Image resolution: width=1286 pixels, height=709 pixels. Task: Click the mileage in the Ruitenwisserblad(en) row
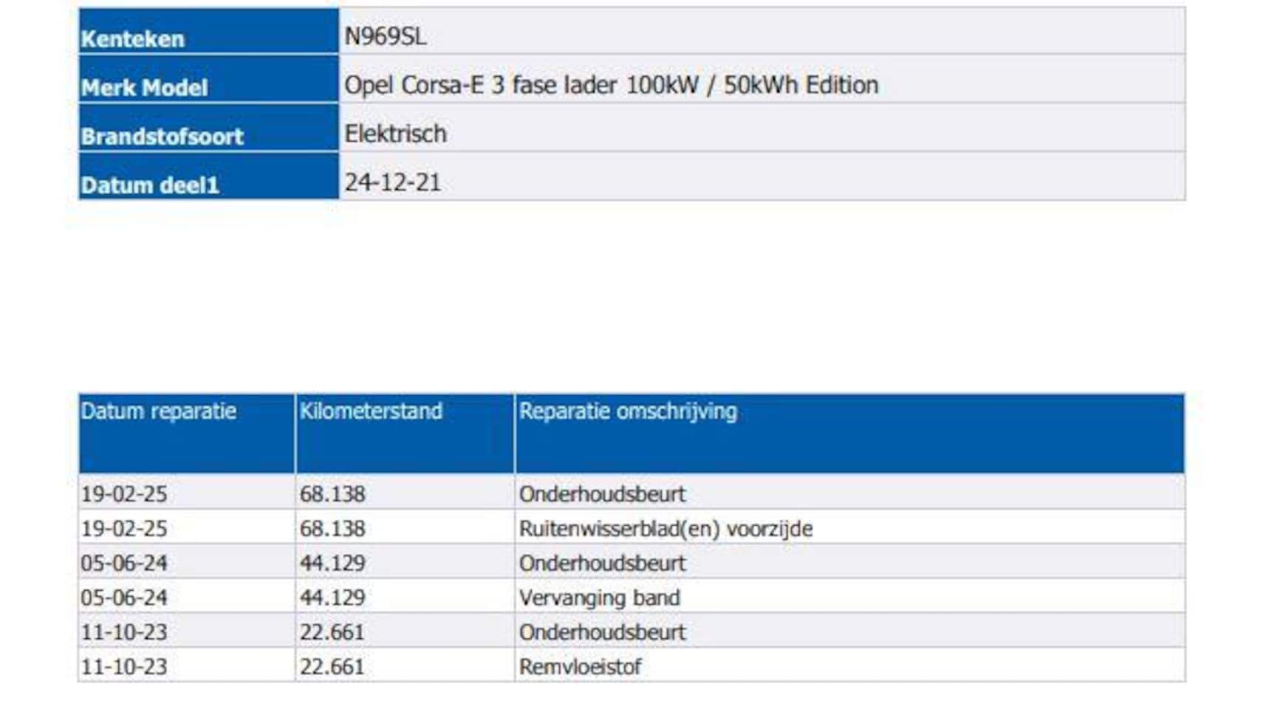pyautogui.click(x=332, y=529)
